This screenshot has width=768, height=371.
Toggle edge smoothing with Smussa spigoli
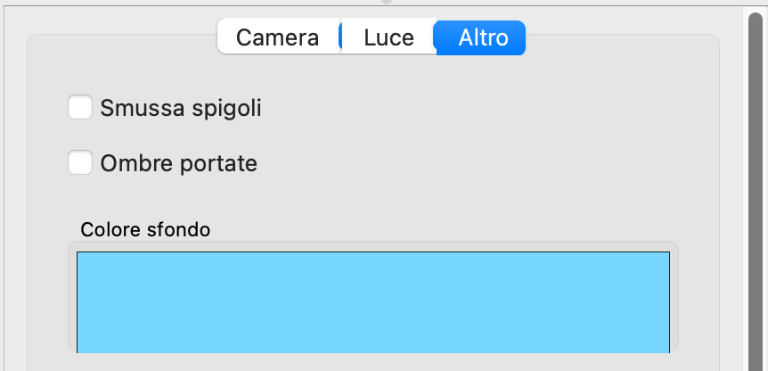pos(80,107)
